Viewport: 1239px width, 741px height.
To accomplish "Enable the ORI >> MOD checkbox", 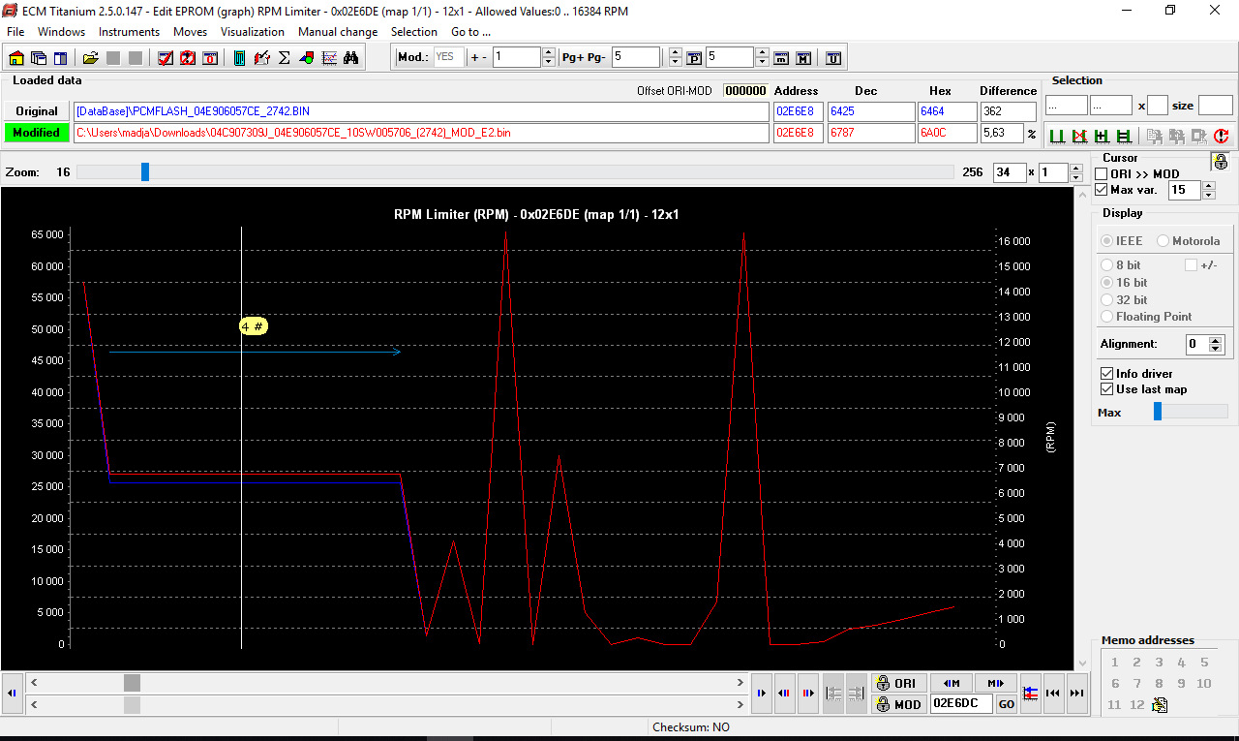I will [1102, 174].
